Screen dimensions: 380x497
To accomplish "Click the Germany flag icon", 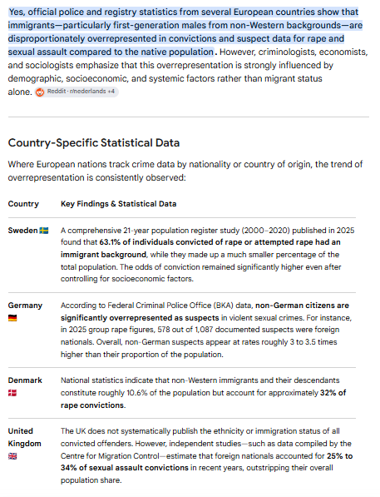I will 12,318.
